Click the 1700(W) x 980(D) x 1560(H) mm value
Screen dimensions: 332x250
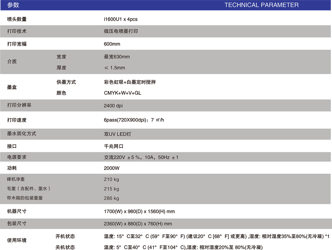pos(139,212)
